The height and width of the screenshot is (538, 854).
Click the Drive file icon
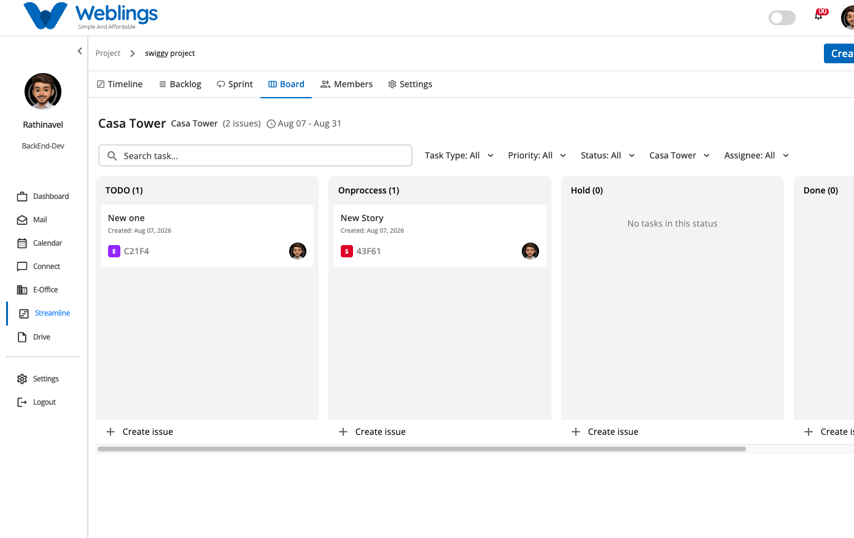coord(22,337)
